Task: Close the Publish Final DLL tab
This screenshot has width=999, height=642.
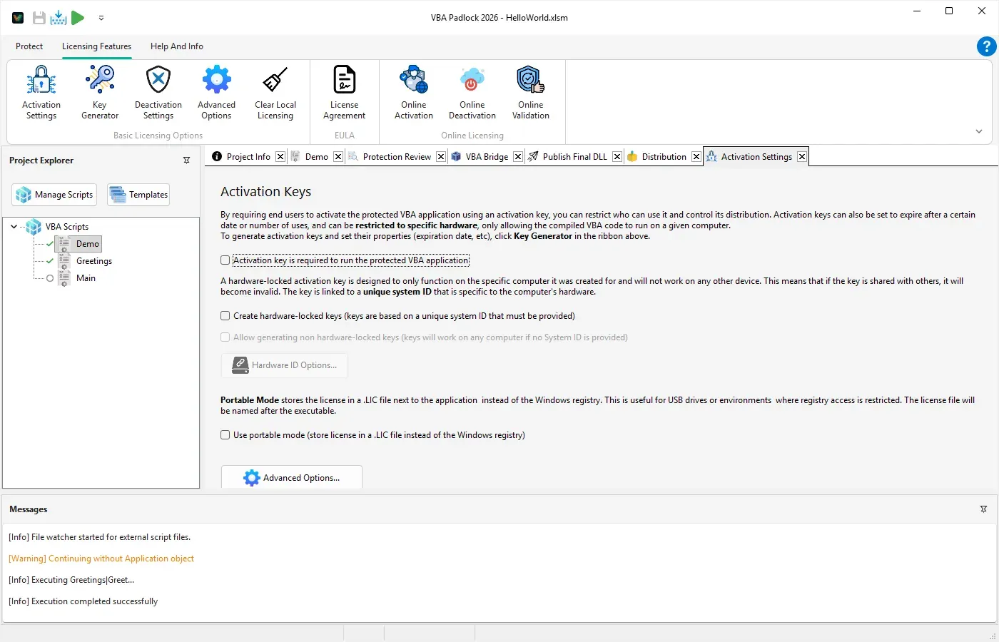Action: pyautogui.click(x=617, y=157)
